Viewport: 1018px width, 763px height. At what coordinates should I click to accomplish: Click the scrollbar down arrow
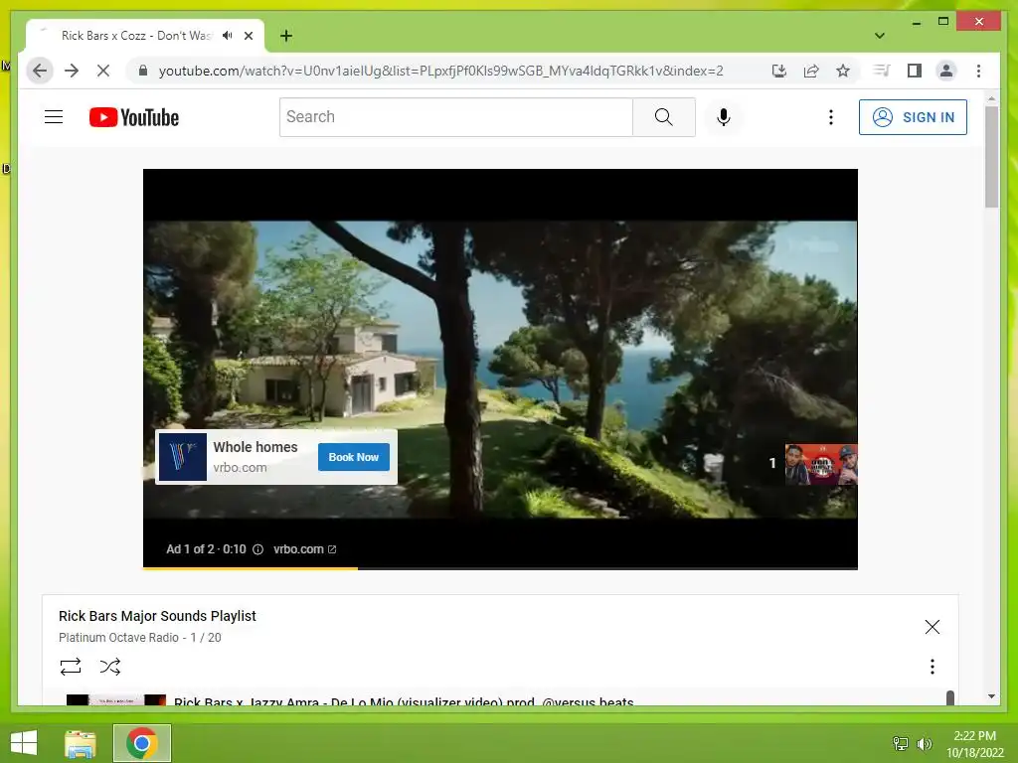coord(991,696)
